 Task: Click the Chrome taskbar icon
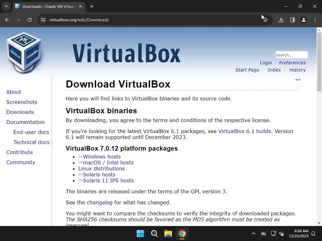(x=182, y=233)
